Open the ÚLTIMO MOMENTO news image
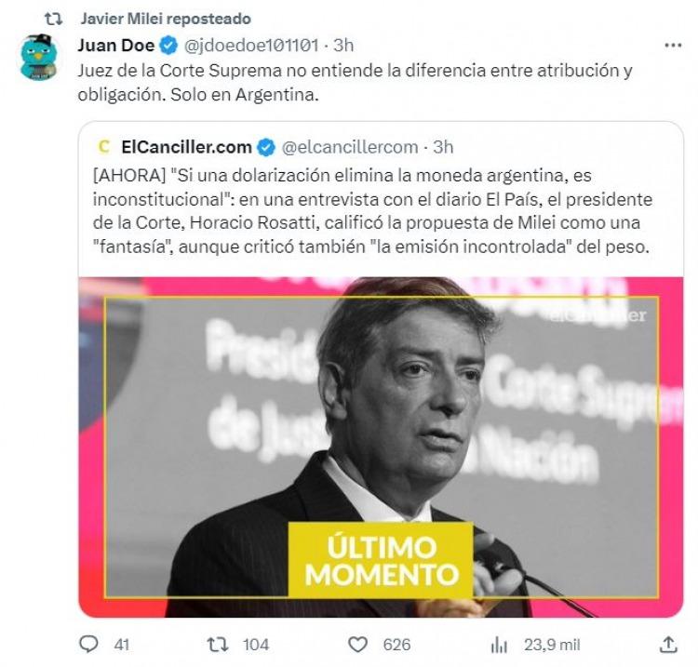Viewport: 698px width, 667px height. point(381,447)
